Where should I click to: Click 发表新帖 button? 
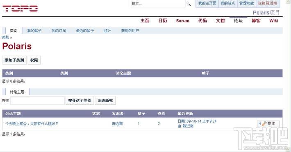tap(105, 101)
